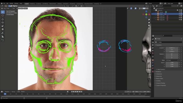Open the top bar Render menu
The image size is (183, 103).
11,3
